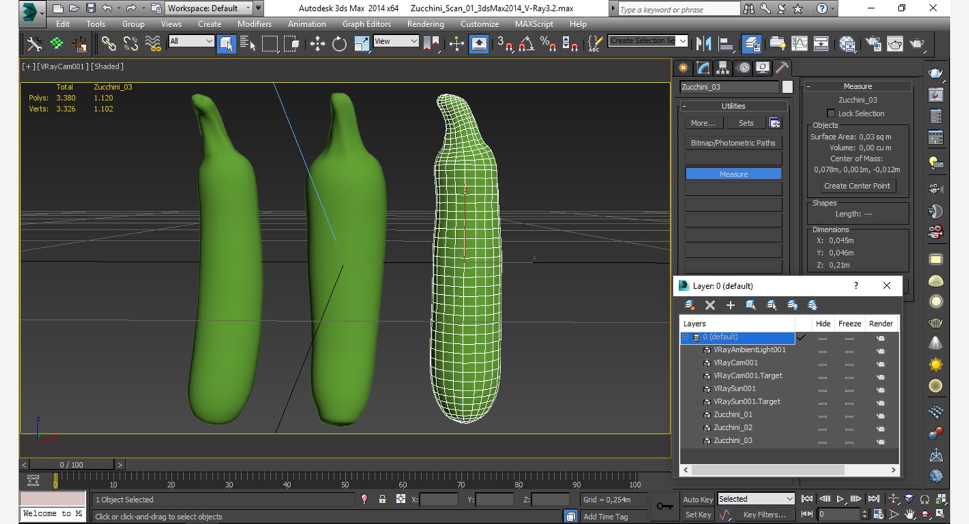Image resolution: width=969 pixels, height=524 pixels.
Task: Open the Modify command panel tab
Action: click(x=703, y=68)
